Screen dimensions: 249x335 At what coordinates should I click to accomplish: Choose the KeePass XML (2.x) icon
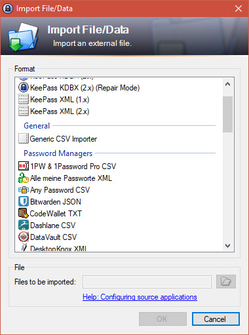click(24, 111)
